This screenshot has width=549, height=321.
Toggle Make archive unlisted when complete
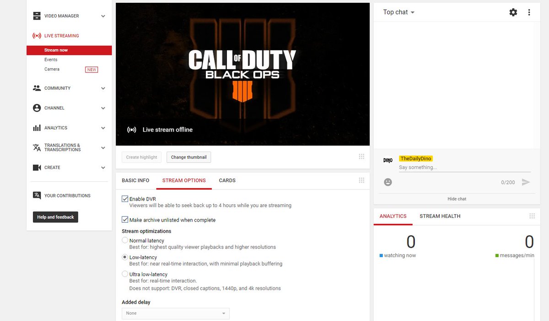pyautogui.click(x=125, y=220)
